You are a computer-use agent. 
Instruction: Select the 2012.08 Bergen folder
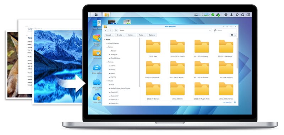pos(153,89)
